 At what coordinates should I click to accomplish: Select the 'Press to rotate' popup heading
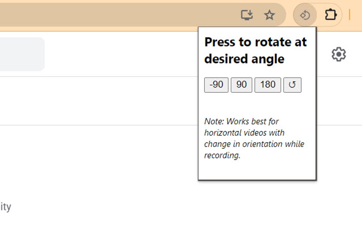[x=255, y=50]
